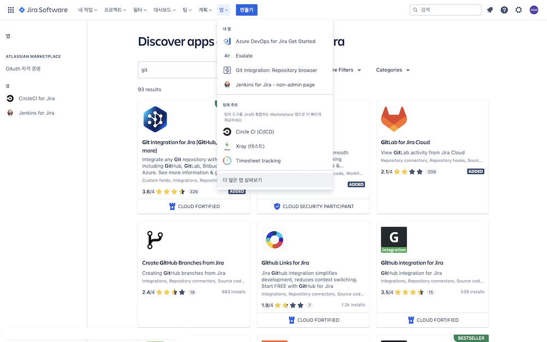Click the Cloud Fortified icon under Git Integration
This screenshot has width=547, height=342.
[172, 206]
